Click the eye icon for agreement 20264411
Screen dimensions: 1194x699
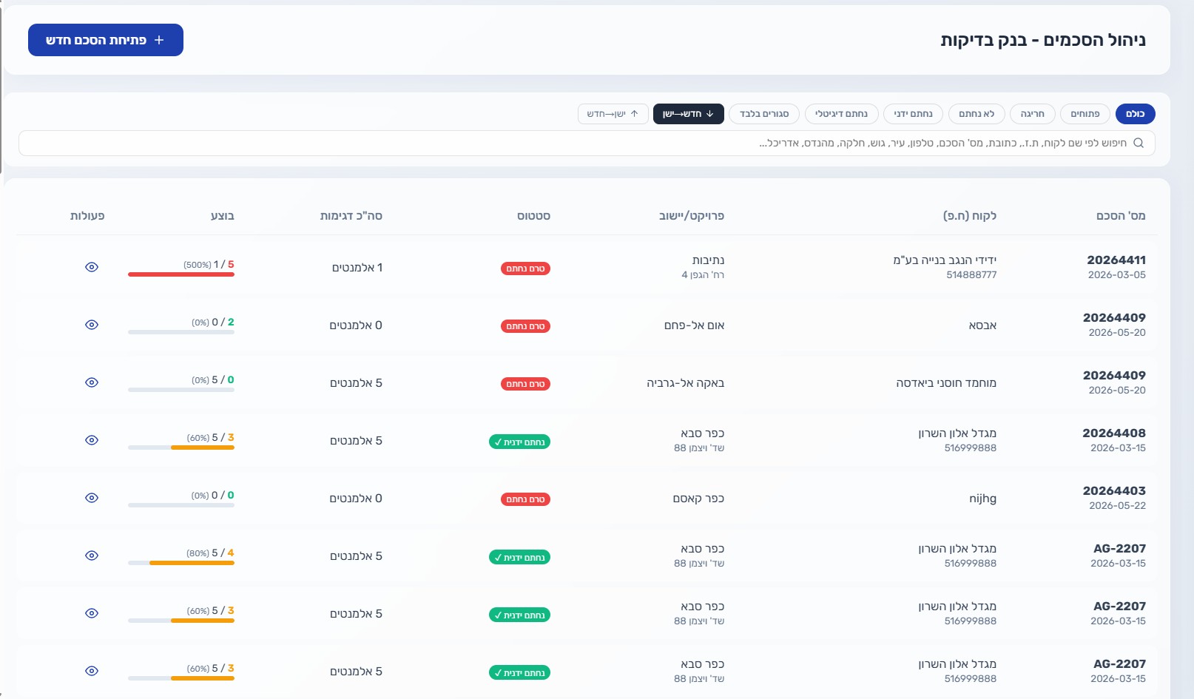(92, 267)
